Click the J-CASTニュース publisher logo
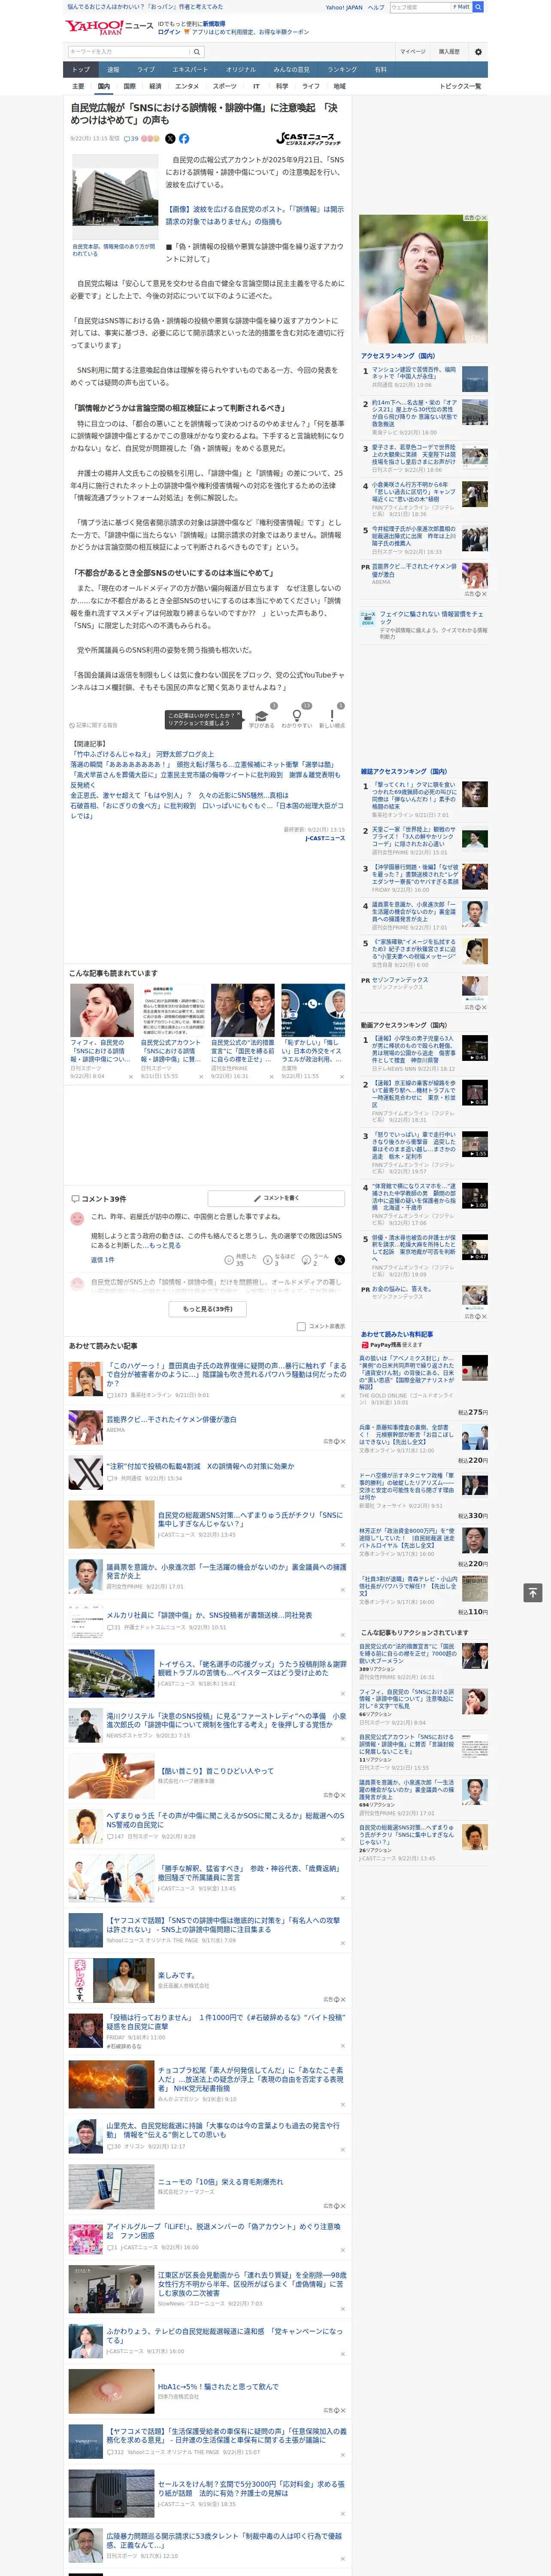Viewport: 551px width, 2576px height. (309, 139)
